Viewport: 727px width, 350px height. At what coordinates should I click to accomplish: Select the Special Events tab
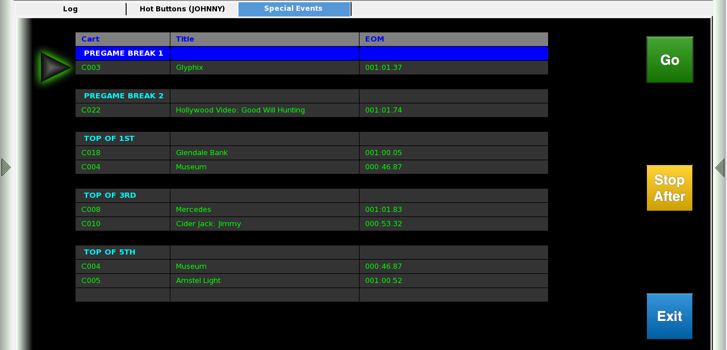point(293,9)
